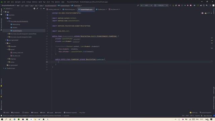Select Student class in the project tree
Screen dimensions: 215x121
pyautogui.click(x=15, y=28)
